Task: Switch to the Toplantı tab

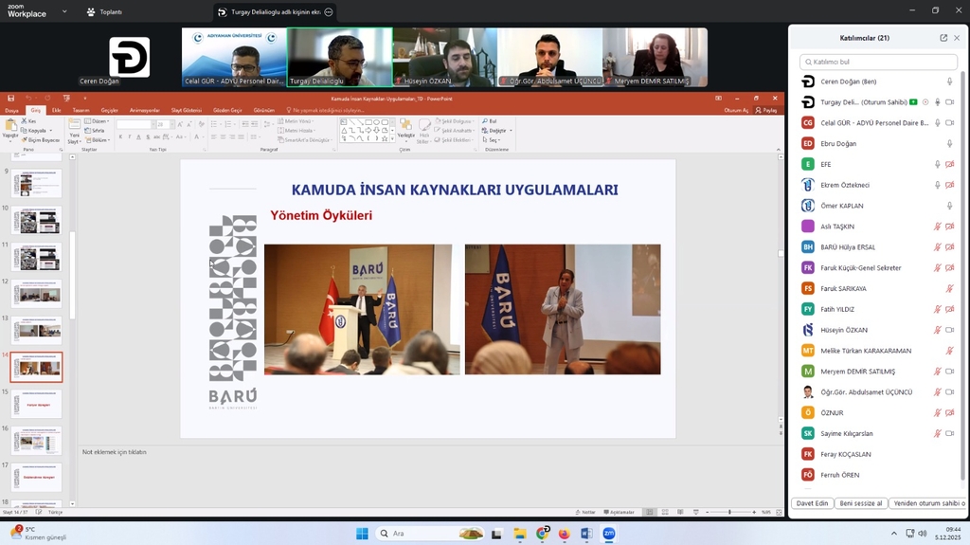Action: 104,12
